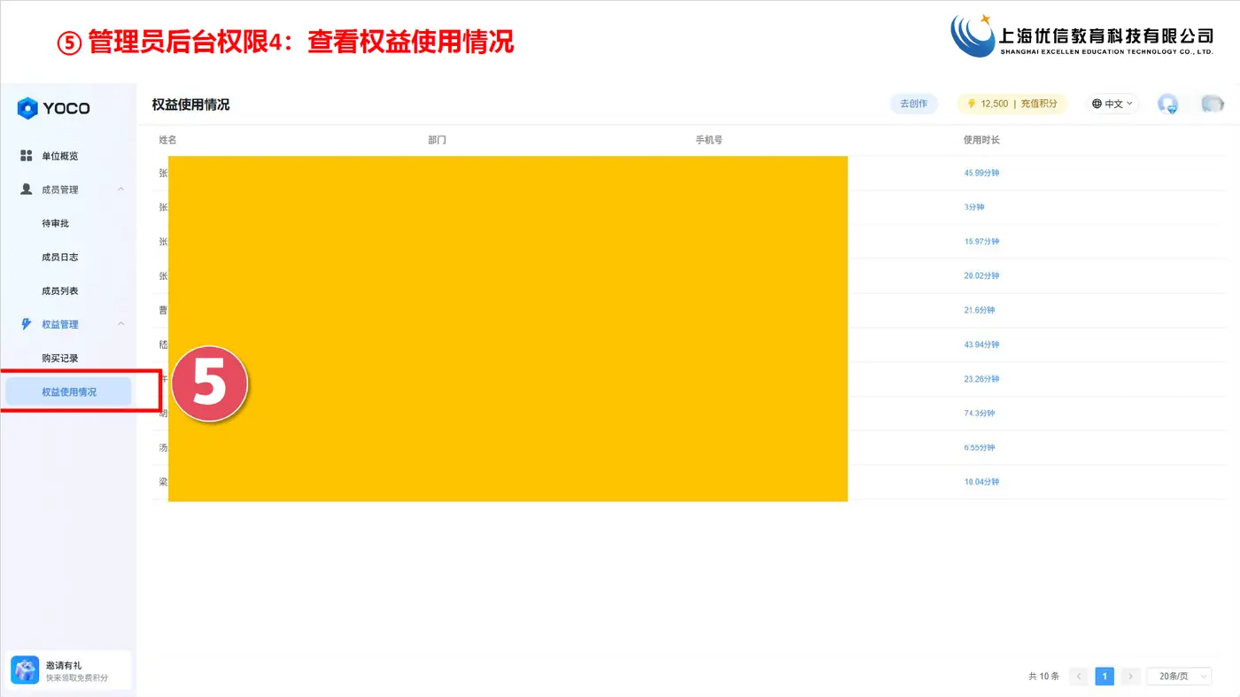Screen dimensions: 1240x697
Task: Click the 去创作 button
Action: point(913,104)
